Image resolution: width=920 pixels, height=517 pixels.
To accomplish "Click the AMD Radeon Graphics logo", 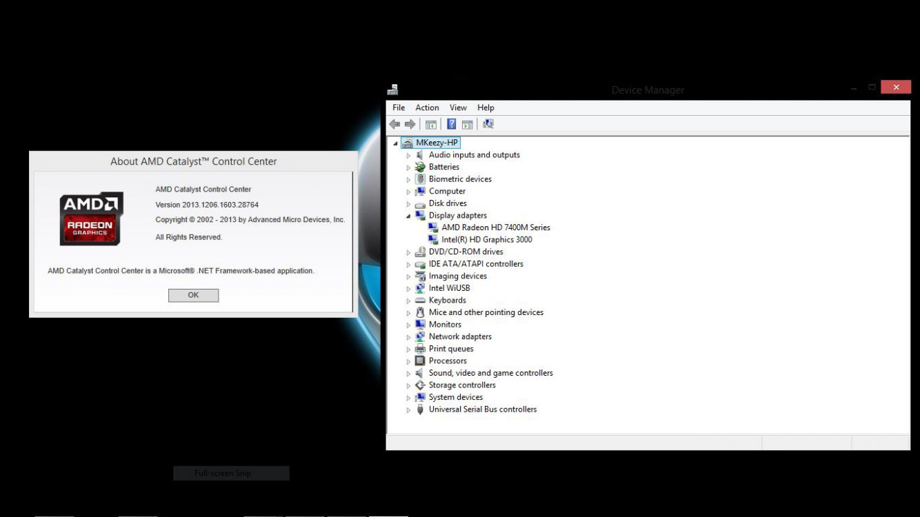I will pos(92,219).
